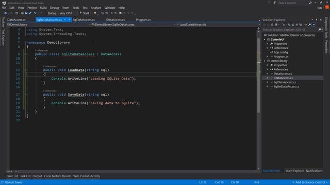The width and height of the screenshot is (330, 185).
Task: Toggle Preview Selected Items in Solution Explorer
Action: tap(313, 25)
